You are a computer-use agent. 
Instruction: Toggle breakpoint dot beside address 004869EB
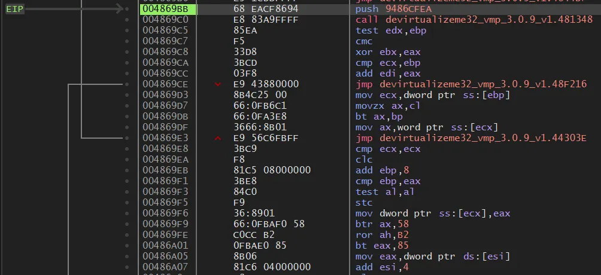[x=126, y=170]
